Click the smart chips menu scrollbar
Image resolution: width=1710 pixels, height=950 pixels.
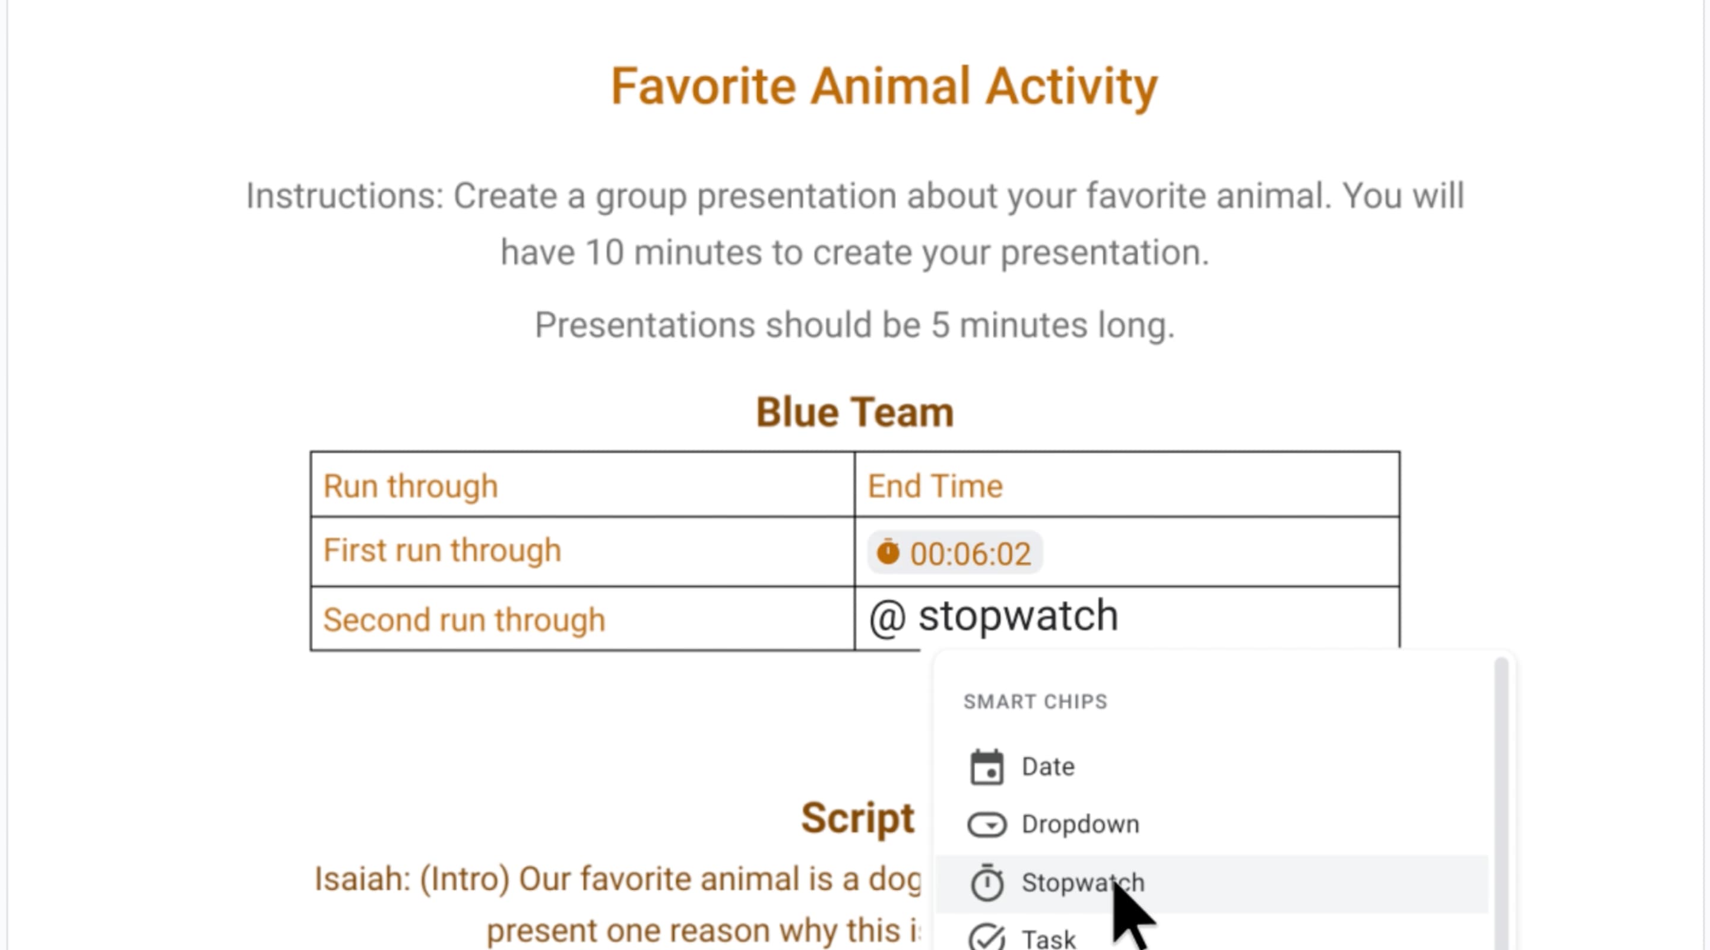click(1501, 797)
